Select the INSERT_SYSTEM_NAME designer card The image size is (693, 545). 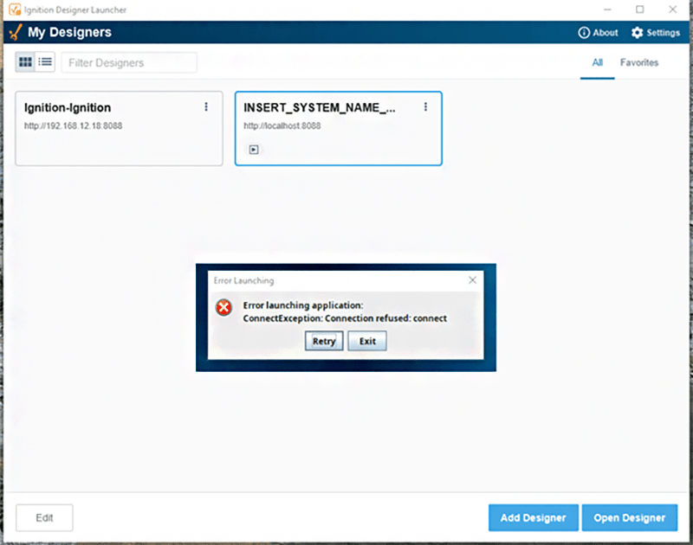338,128
